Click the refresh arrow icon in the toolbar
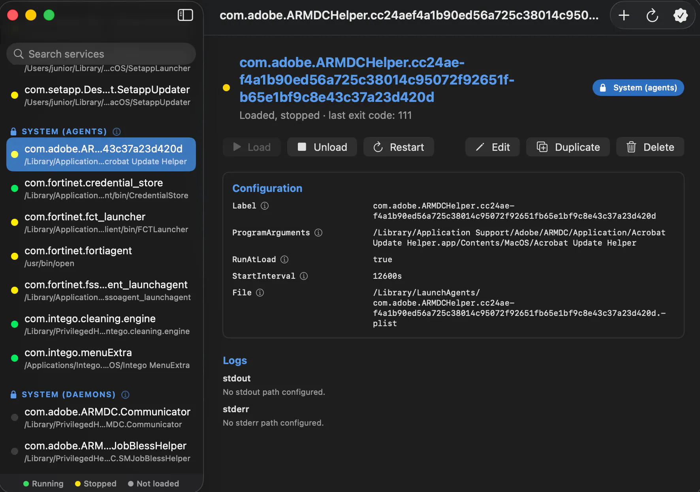 coord(652,15)
